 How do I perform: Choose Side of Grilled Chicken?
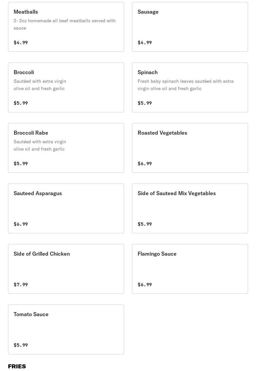[x=42, y=254]
